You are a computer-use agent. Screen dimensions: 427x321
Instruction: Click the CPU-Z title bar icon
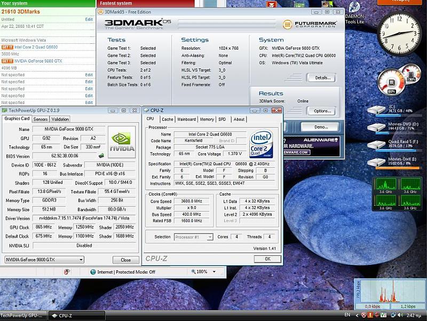click(146, 110)
